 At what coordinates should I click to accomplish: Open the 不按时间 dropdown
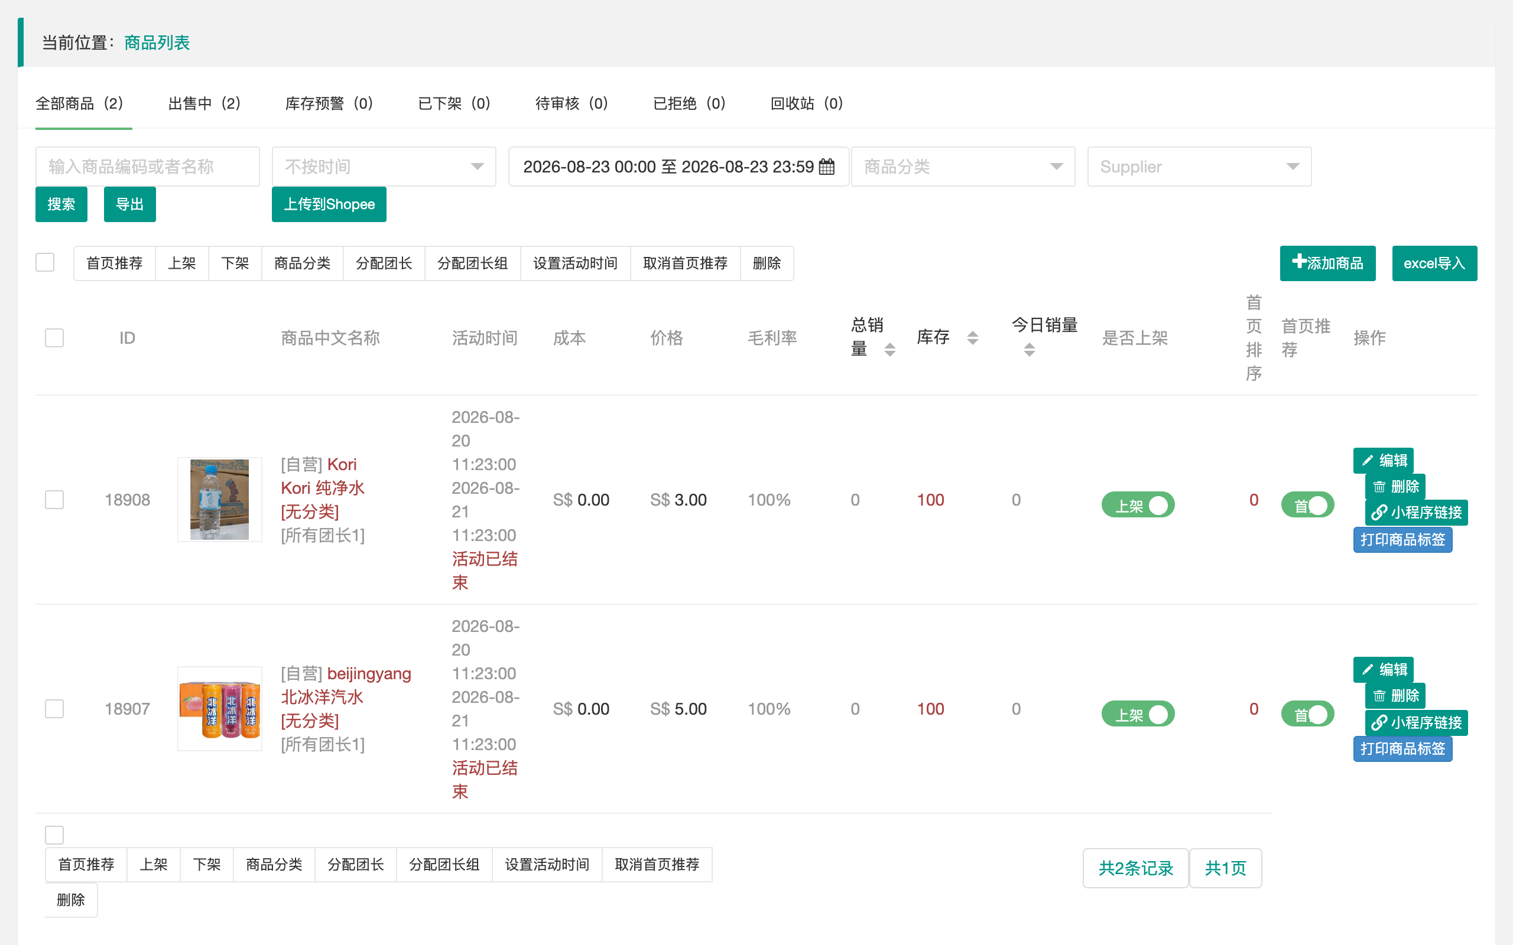click(x=384, y=167)
